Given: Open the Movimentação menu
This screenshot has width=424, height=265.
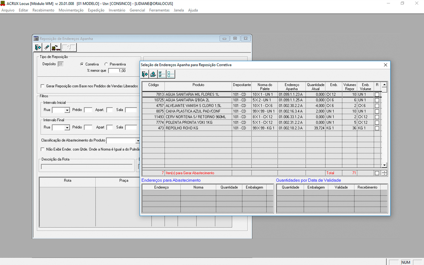Looking at the screenshot, I should tap(71, 10).
